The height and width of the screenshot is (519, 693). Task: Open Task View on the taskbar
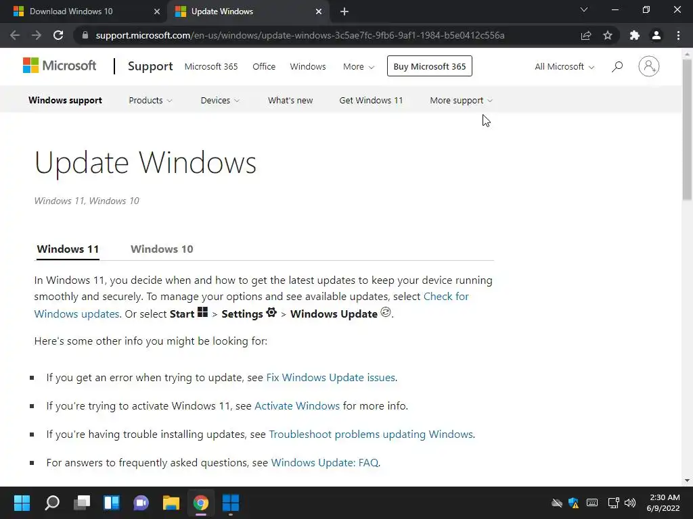click(82, 503)
